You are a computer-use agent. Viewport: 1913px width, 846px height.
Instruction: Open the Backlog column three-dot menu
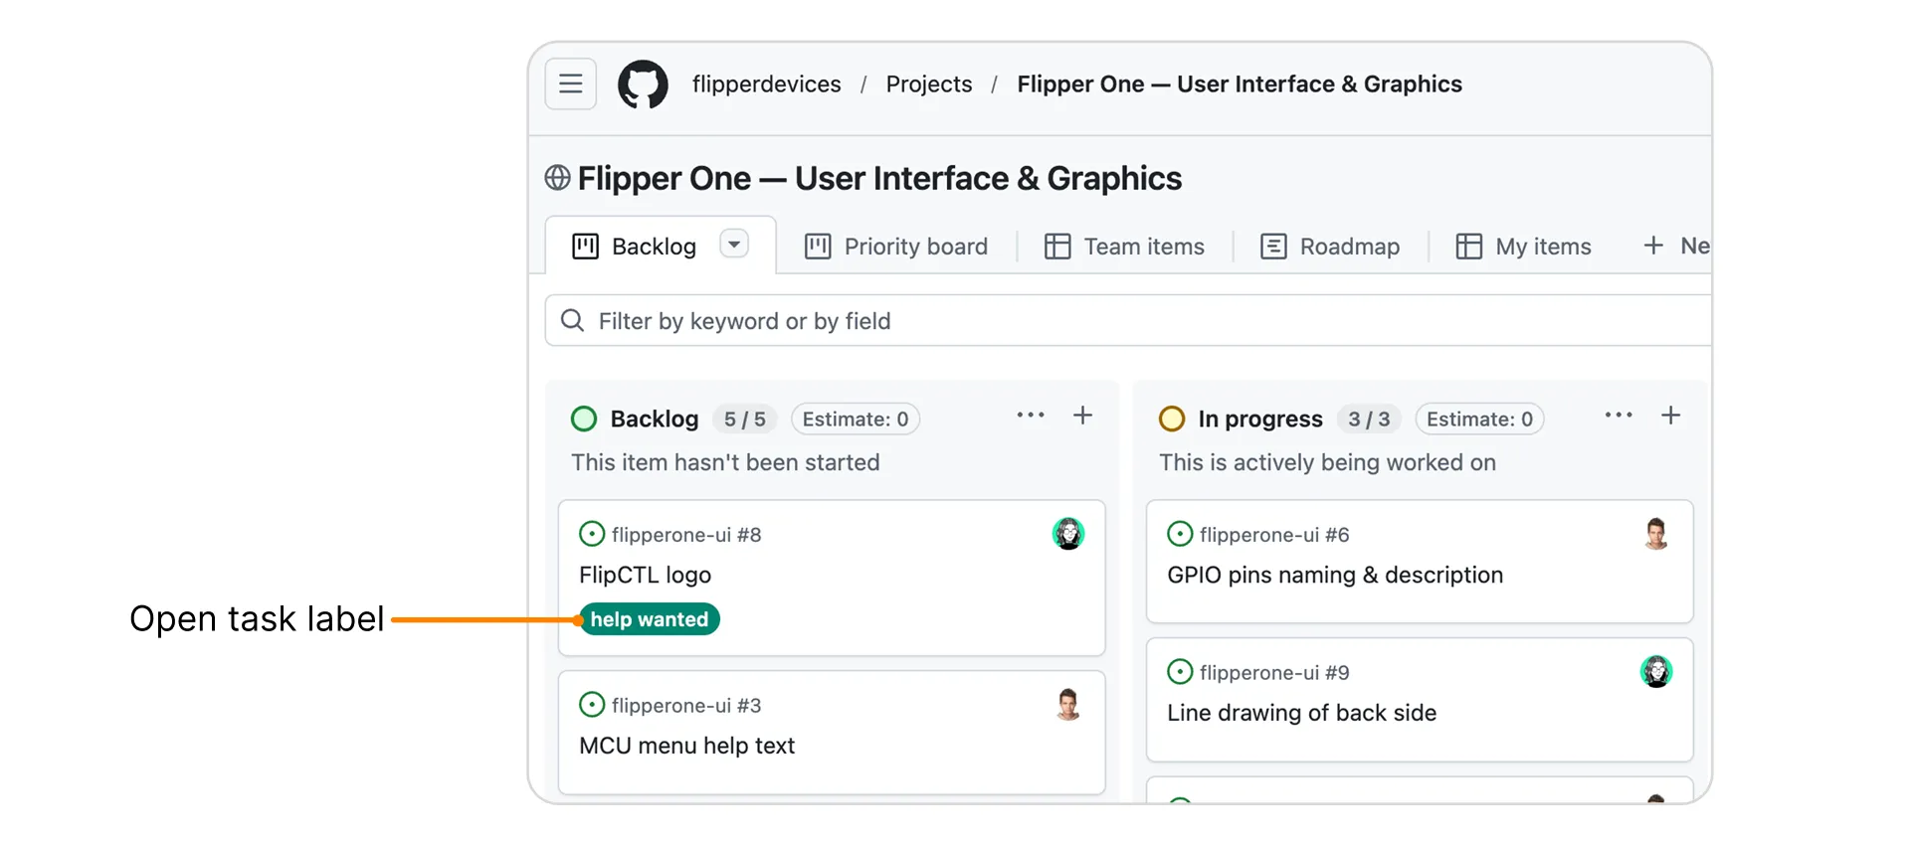pyautogui.click(x=1031, y=416)
